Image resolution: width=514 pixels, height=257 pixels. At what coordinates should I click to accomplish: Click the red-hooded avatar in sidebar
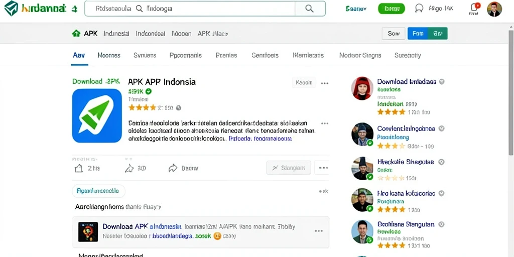coord(362,88)
